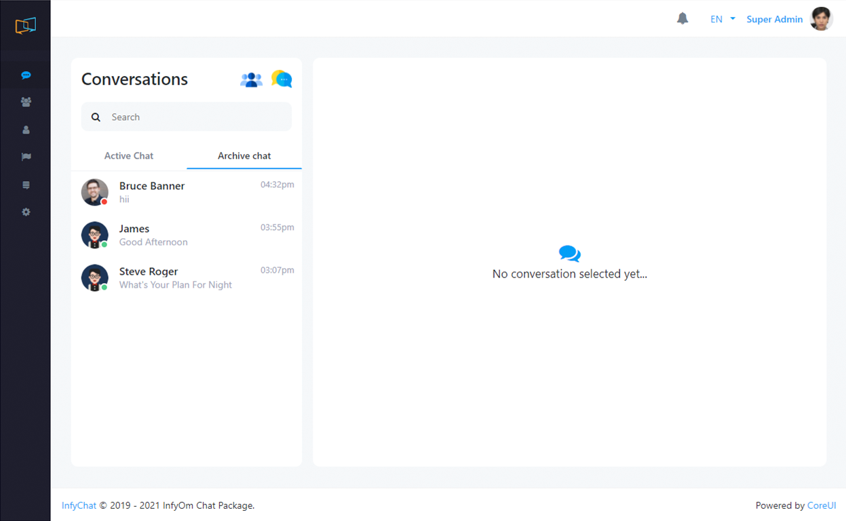Click the meetings icon below the flag

(26, 185)
